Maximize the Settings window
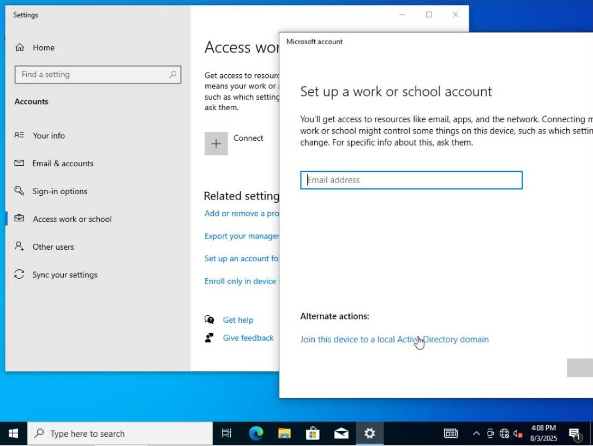593x446 pixels. 429,15
